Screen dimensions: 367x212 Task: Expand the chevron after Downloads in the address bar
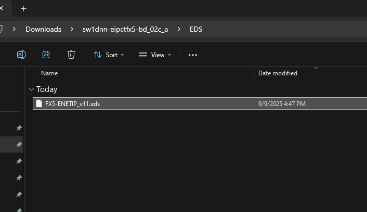tap(72, 29)
